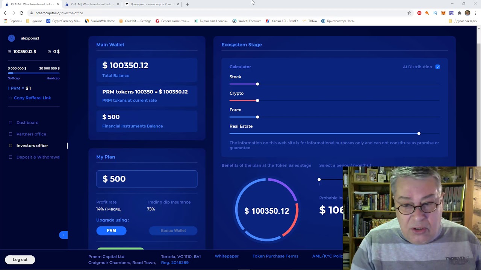The image size is (481, 270).
Task: Click the Forex slider handle
Action: coord(257,117)
